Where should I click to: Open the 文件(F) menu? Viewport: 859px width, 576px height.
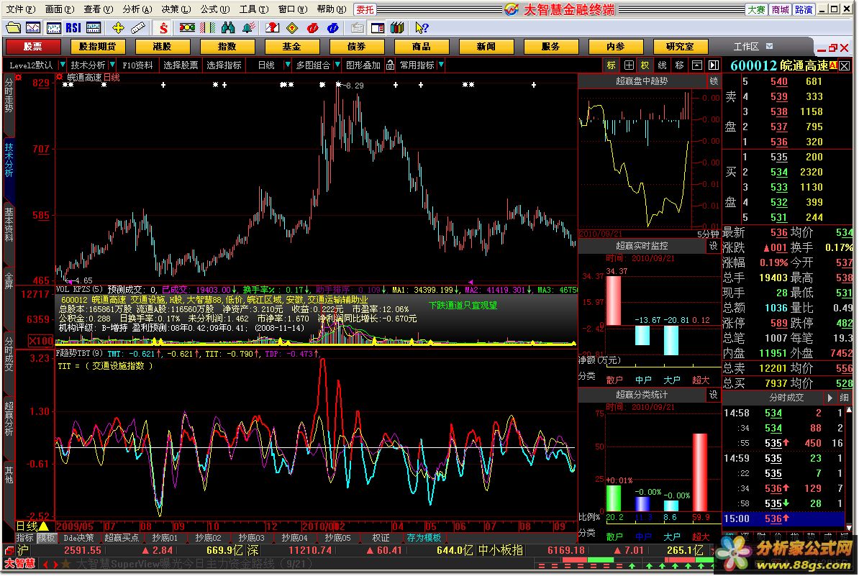[x=20, y=9]
